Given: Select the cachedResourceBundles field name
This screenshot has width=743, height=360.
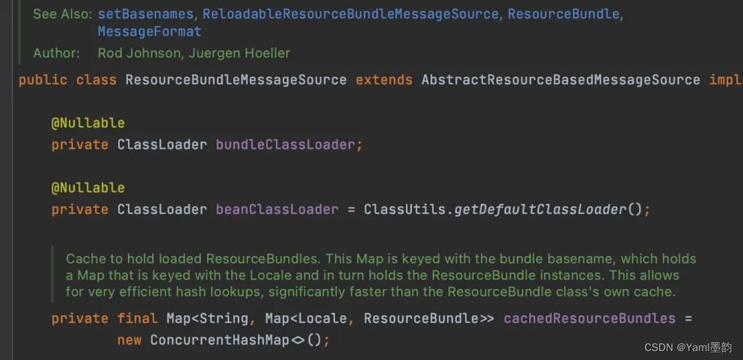Looking at the screenshot, I should click(x=590, y=318).
